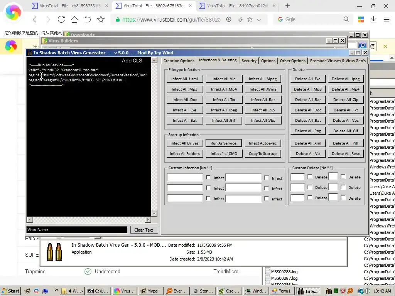Dismiss the yellow notification bar X
Screen dimensions: 395x296
(385, 46)
